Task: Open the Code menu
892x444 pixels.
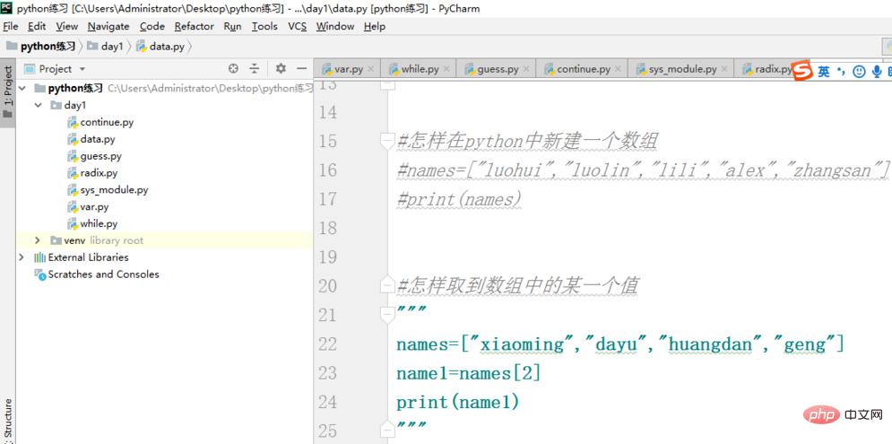Action: (152, 26)
